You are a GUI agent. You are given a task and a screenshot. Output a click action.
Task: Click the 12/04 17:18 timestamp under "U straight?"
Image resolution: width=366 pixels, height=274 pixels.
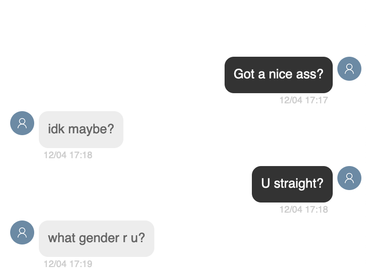coord(303,209)
